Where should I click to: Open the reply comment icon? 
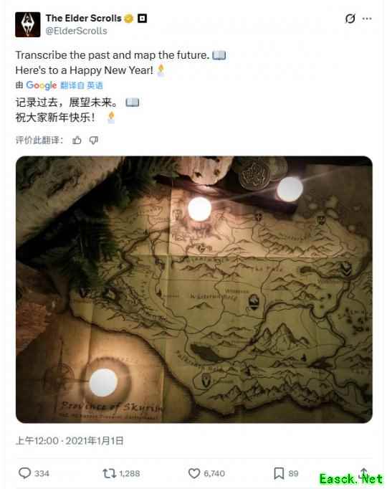click(x=24, y=473)
